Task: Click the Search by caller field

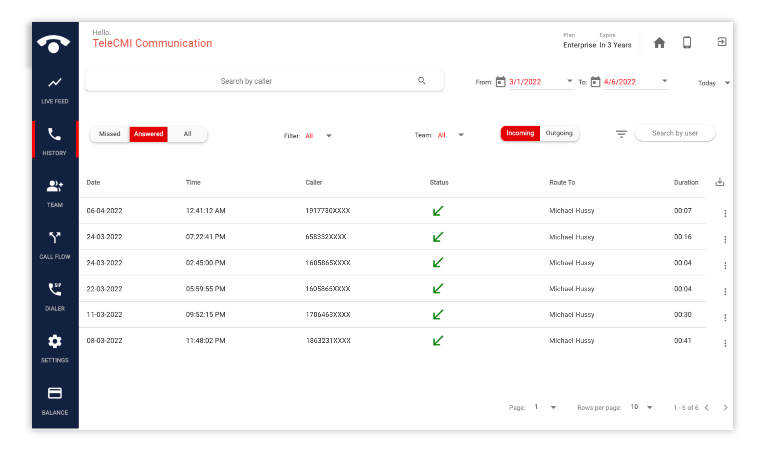Action: pos(264,81)
